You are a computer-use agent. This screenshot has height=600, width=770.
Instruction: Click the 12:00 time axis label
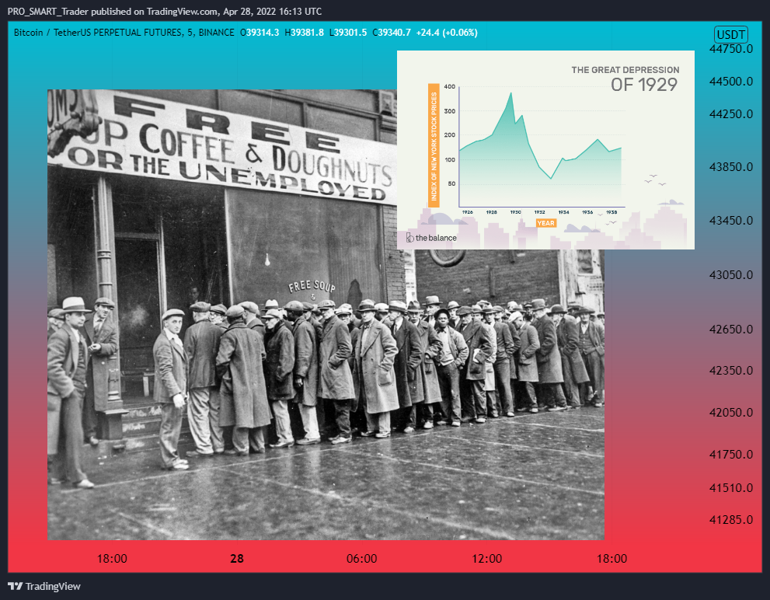486,559
